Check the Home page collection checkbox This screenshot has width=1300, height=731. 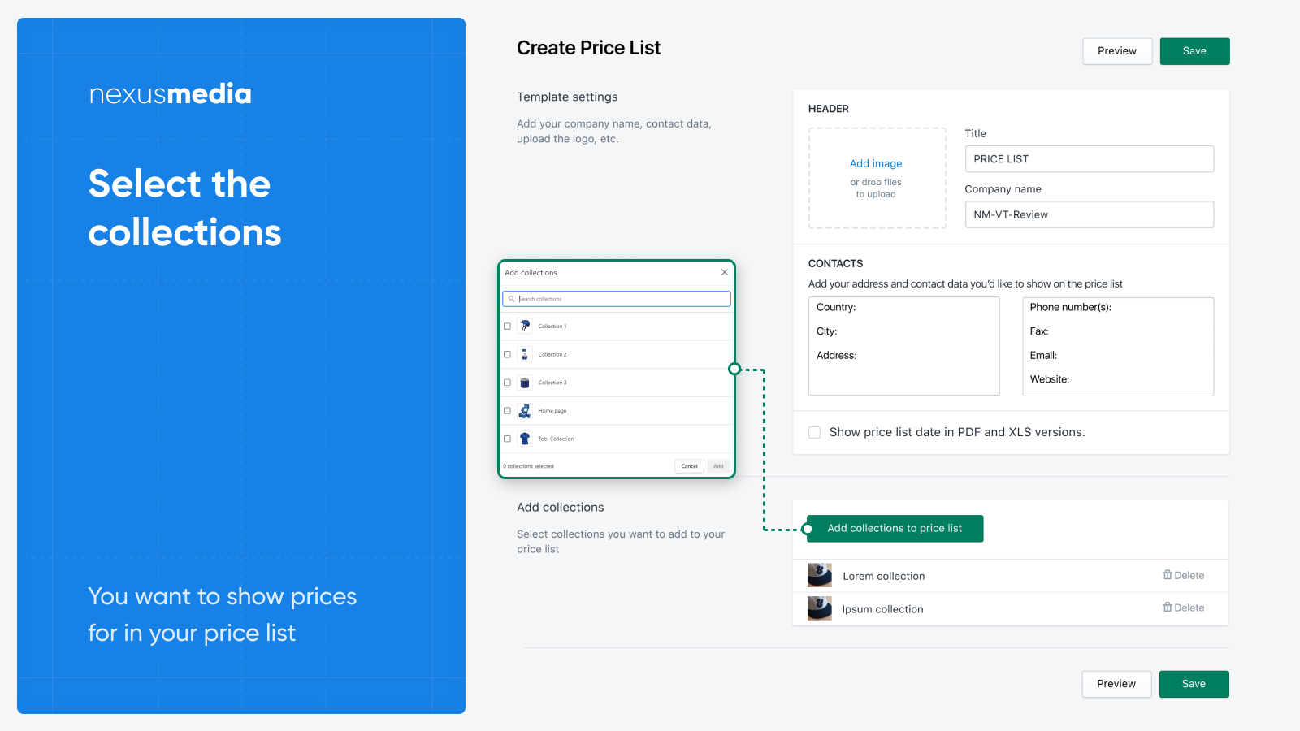[507, 411]
